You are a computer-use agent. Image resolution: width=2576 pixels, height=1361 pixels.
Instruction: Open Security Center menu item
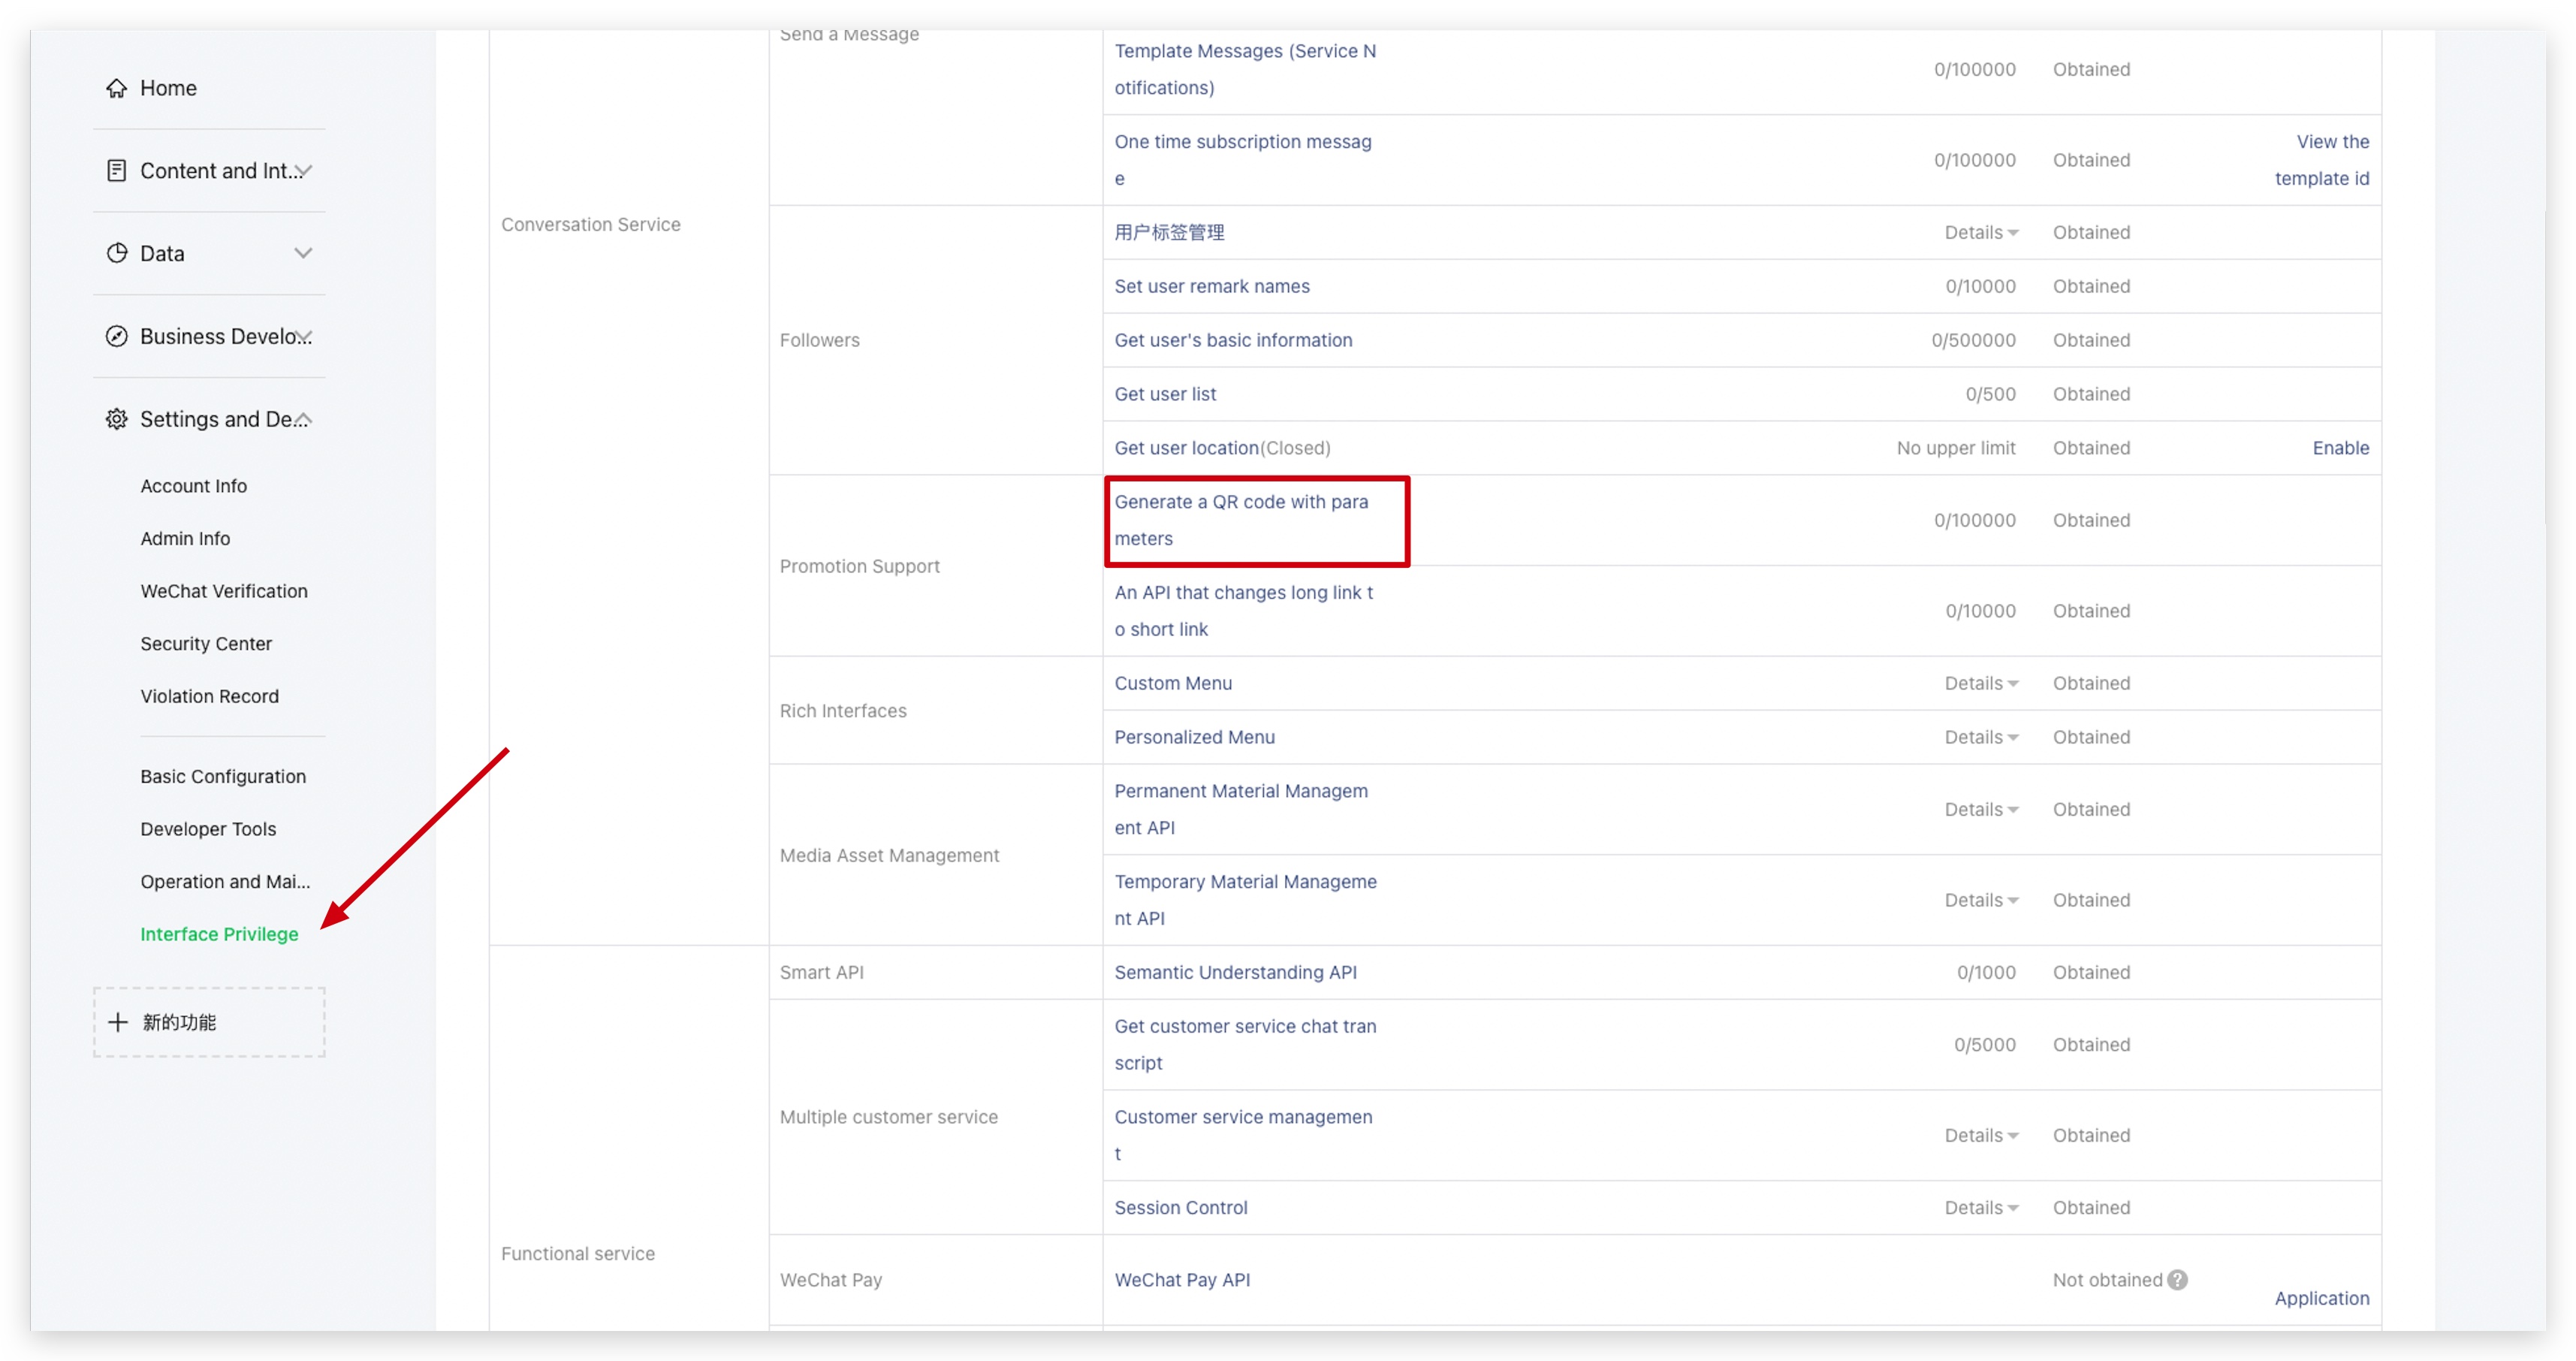click(206, 644)
